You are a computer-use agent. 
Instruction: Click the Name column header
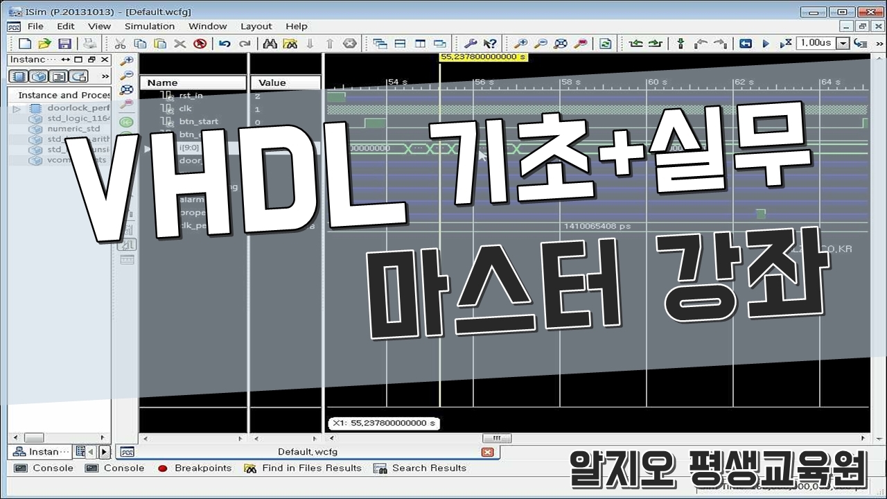point(193,82)
